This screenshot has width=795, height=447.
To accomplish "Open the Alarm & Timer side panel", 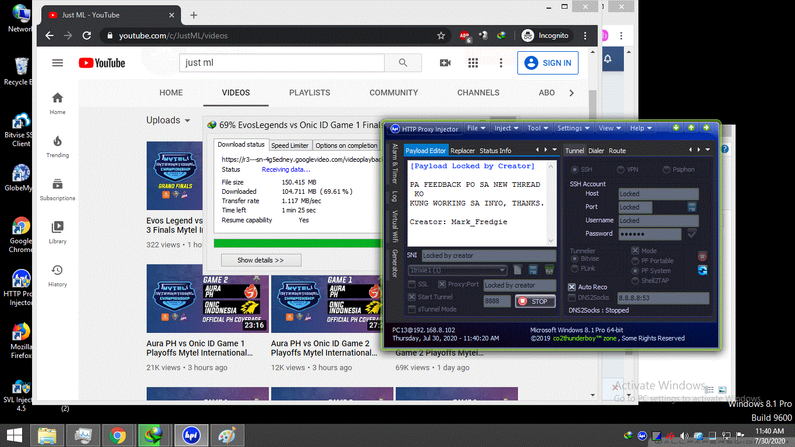I will 395,164.
